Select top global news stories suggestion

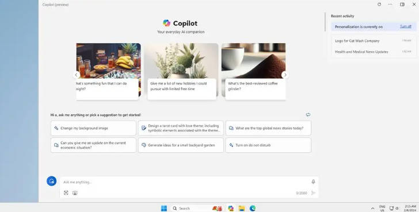(x=268, y=128)
